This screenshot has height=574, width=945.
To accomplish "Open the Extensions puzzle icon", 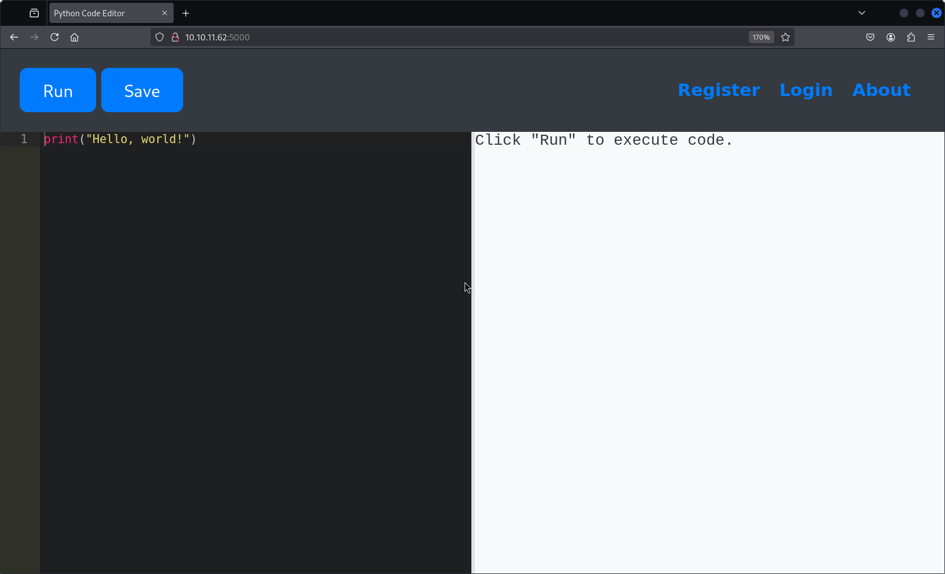I will [x=911, y=37].
